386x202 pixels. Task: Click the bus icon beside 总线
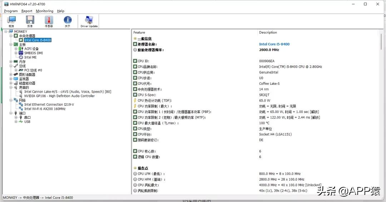pos(16,66)
